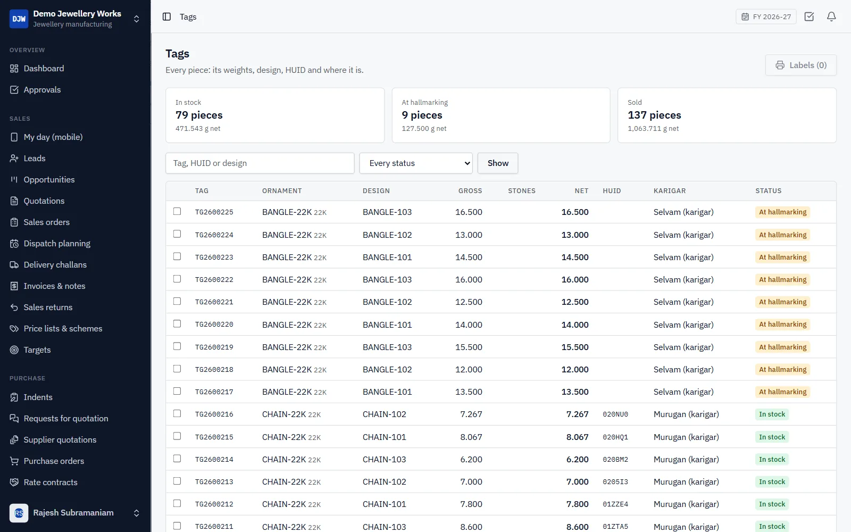Viewport: 851px width, 532px height.
Task: Click the My day (mobile) phone icon
Action: pyautogui.click(x=14, y=137)
